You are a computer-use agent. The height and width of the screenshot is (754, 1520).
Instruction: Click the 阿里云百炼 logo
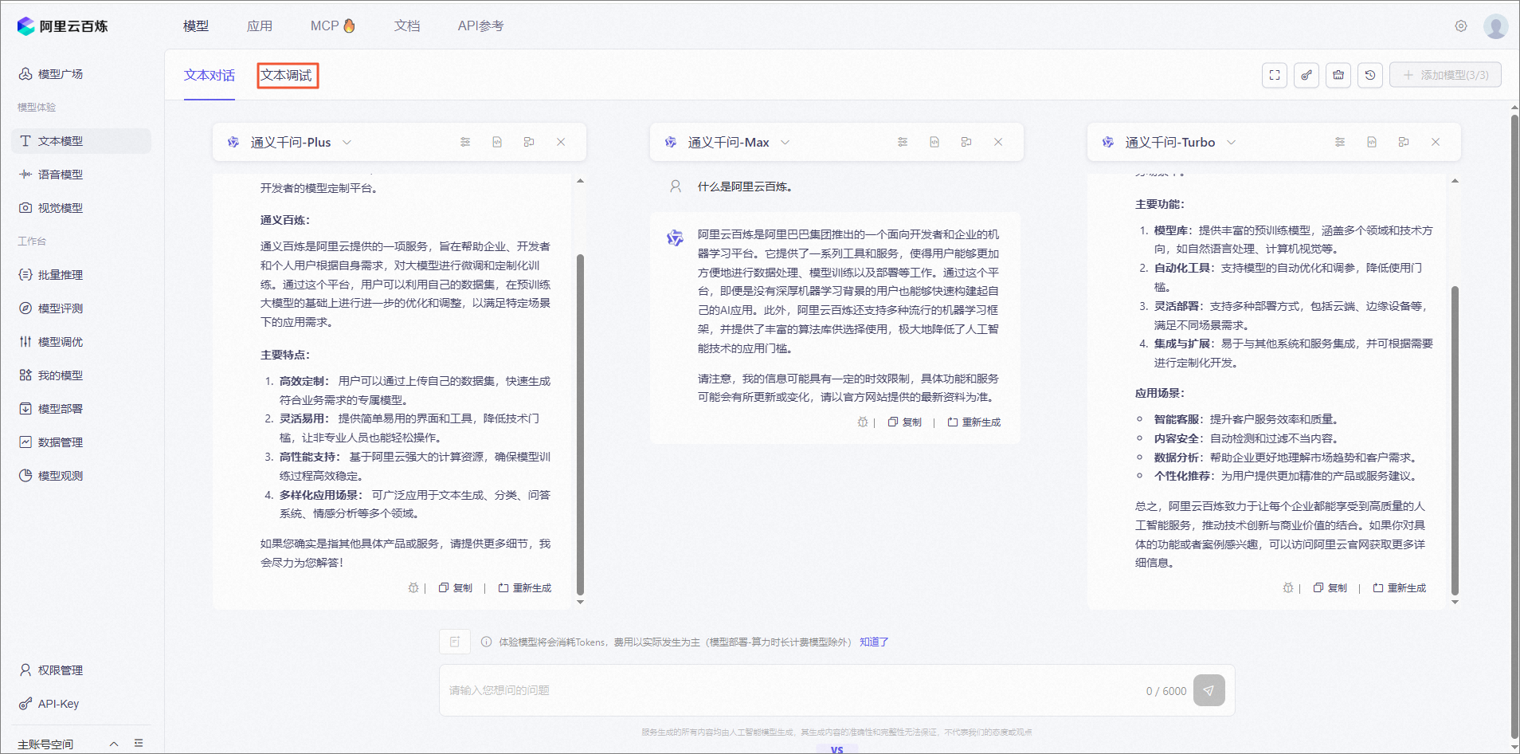click(x=62, y=26)
